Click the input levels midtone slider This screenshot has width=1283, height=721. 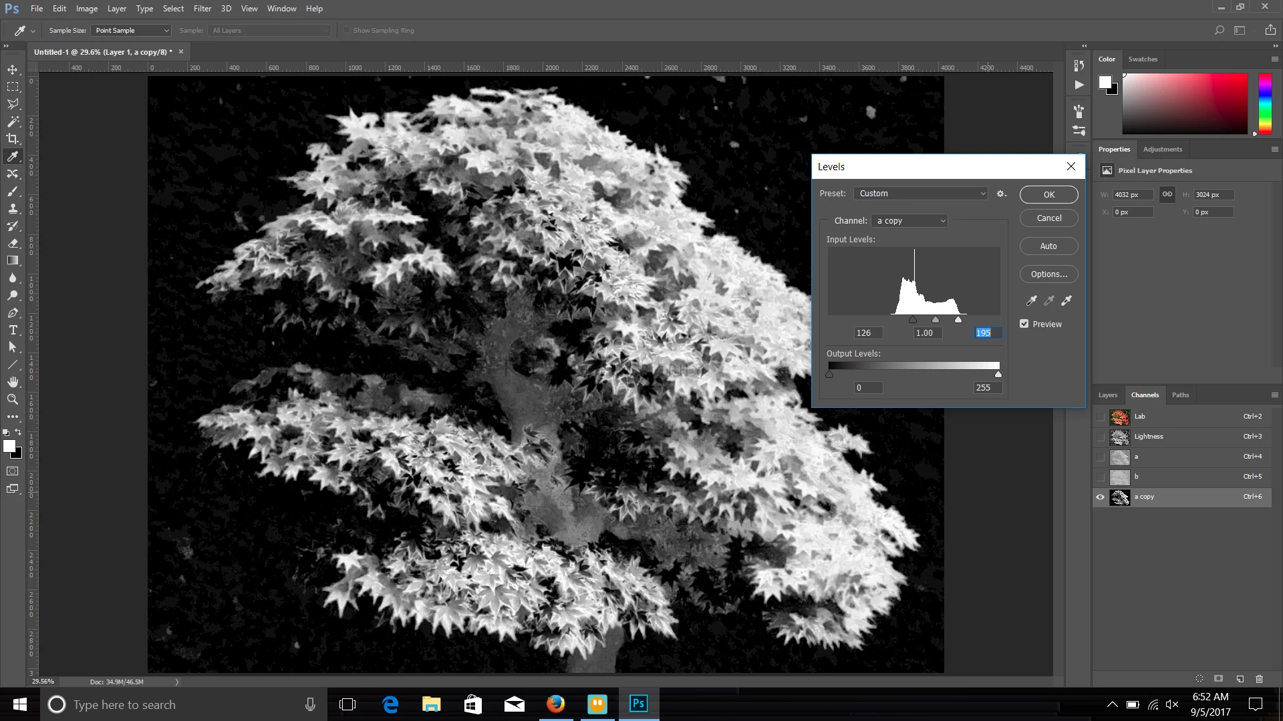click(936, 320)
